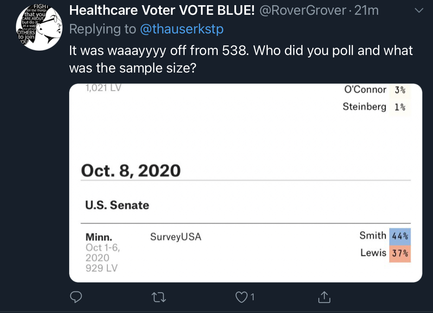Open the attached poll screenshot image
This screenshot has height=313, width=433.
coord(246,183)
